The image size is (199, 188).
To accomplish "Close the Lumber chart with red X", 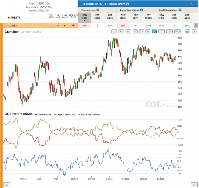I will pyautogui.click(x=194, y=31).
